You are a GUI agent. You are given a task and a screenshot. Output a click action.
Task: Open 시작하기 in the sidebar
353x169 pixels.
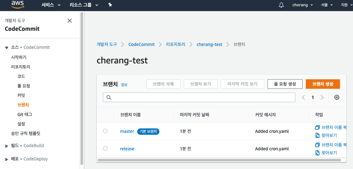tap(19, 57)
